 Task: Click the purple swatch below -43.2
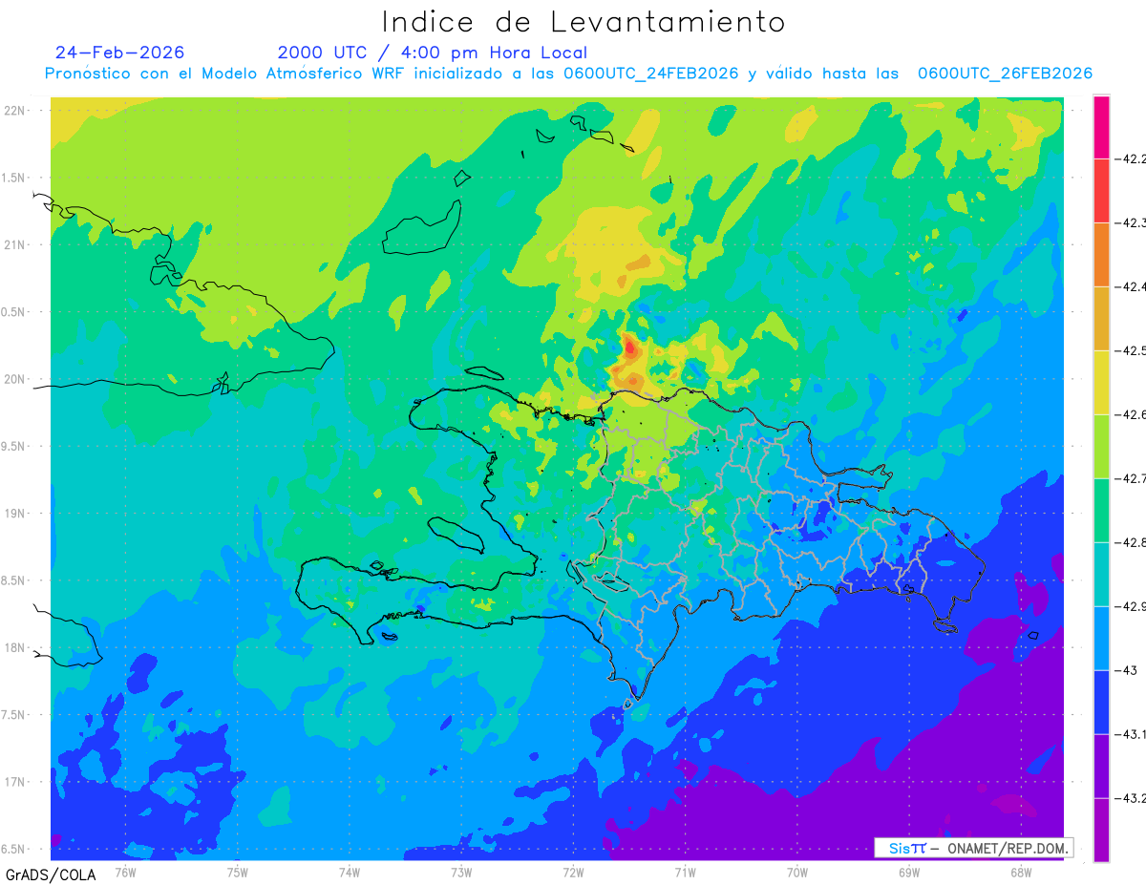coord(1101,830)
